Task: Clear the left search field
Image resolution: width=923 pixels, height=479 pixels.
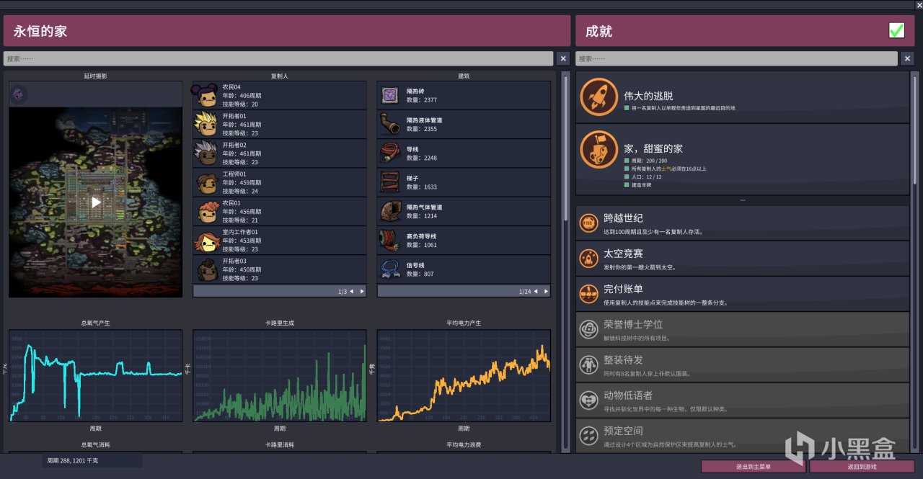Action: click(x=563, y=58)
